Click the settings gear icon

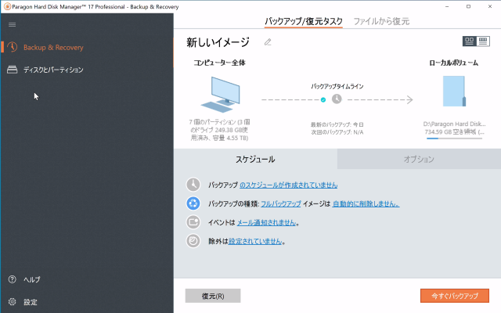[x=13, y=302]
